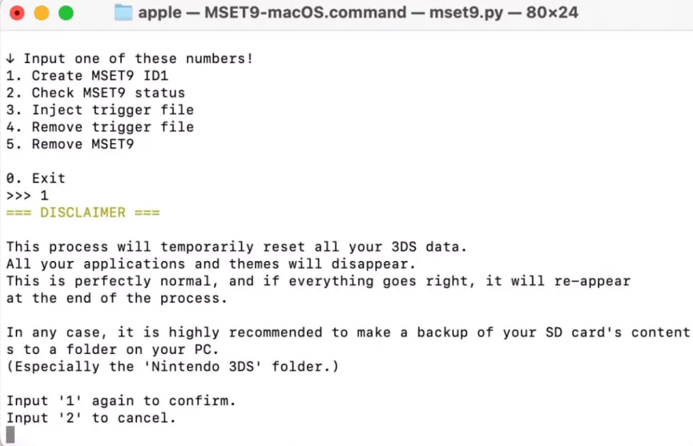The image size is (693, 446).
Task: Click the '2. Check MSET9 status' line
Action: [95, 93]
